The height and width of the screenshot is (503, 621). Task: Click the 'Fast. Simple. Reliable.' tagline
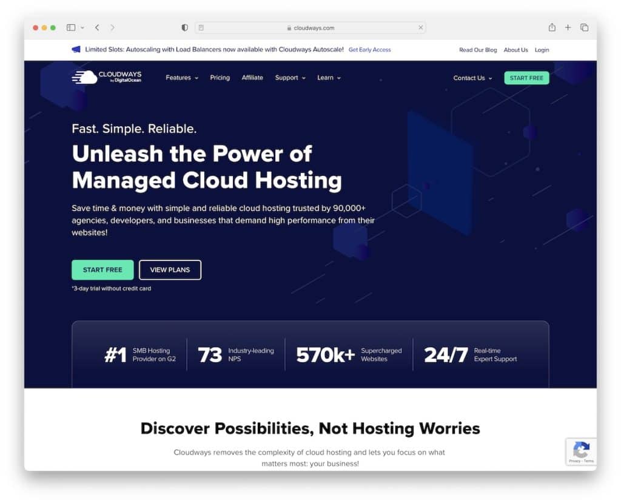click(x=134, y=129)
